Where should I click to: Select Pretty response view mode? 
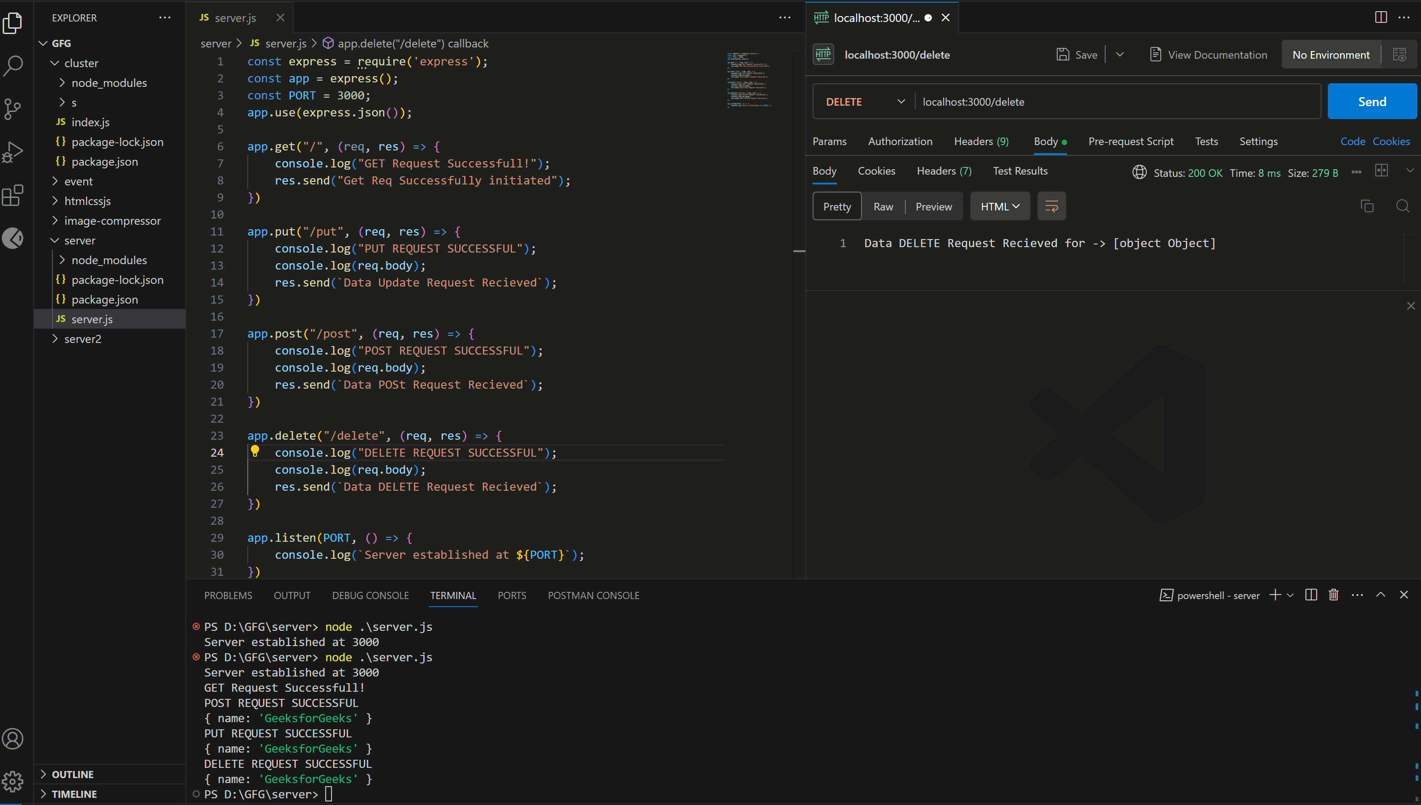pyautogui.click(x=836, y=206)
